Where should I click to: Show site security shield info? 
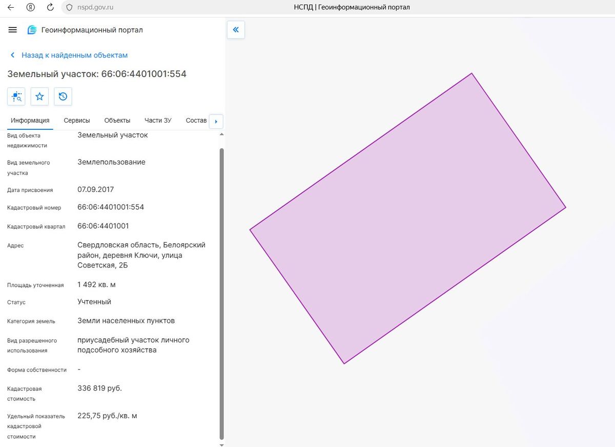tap(70, 8)
